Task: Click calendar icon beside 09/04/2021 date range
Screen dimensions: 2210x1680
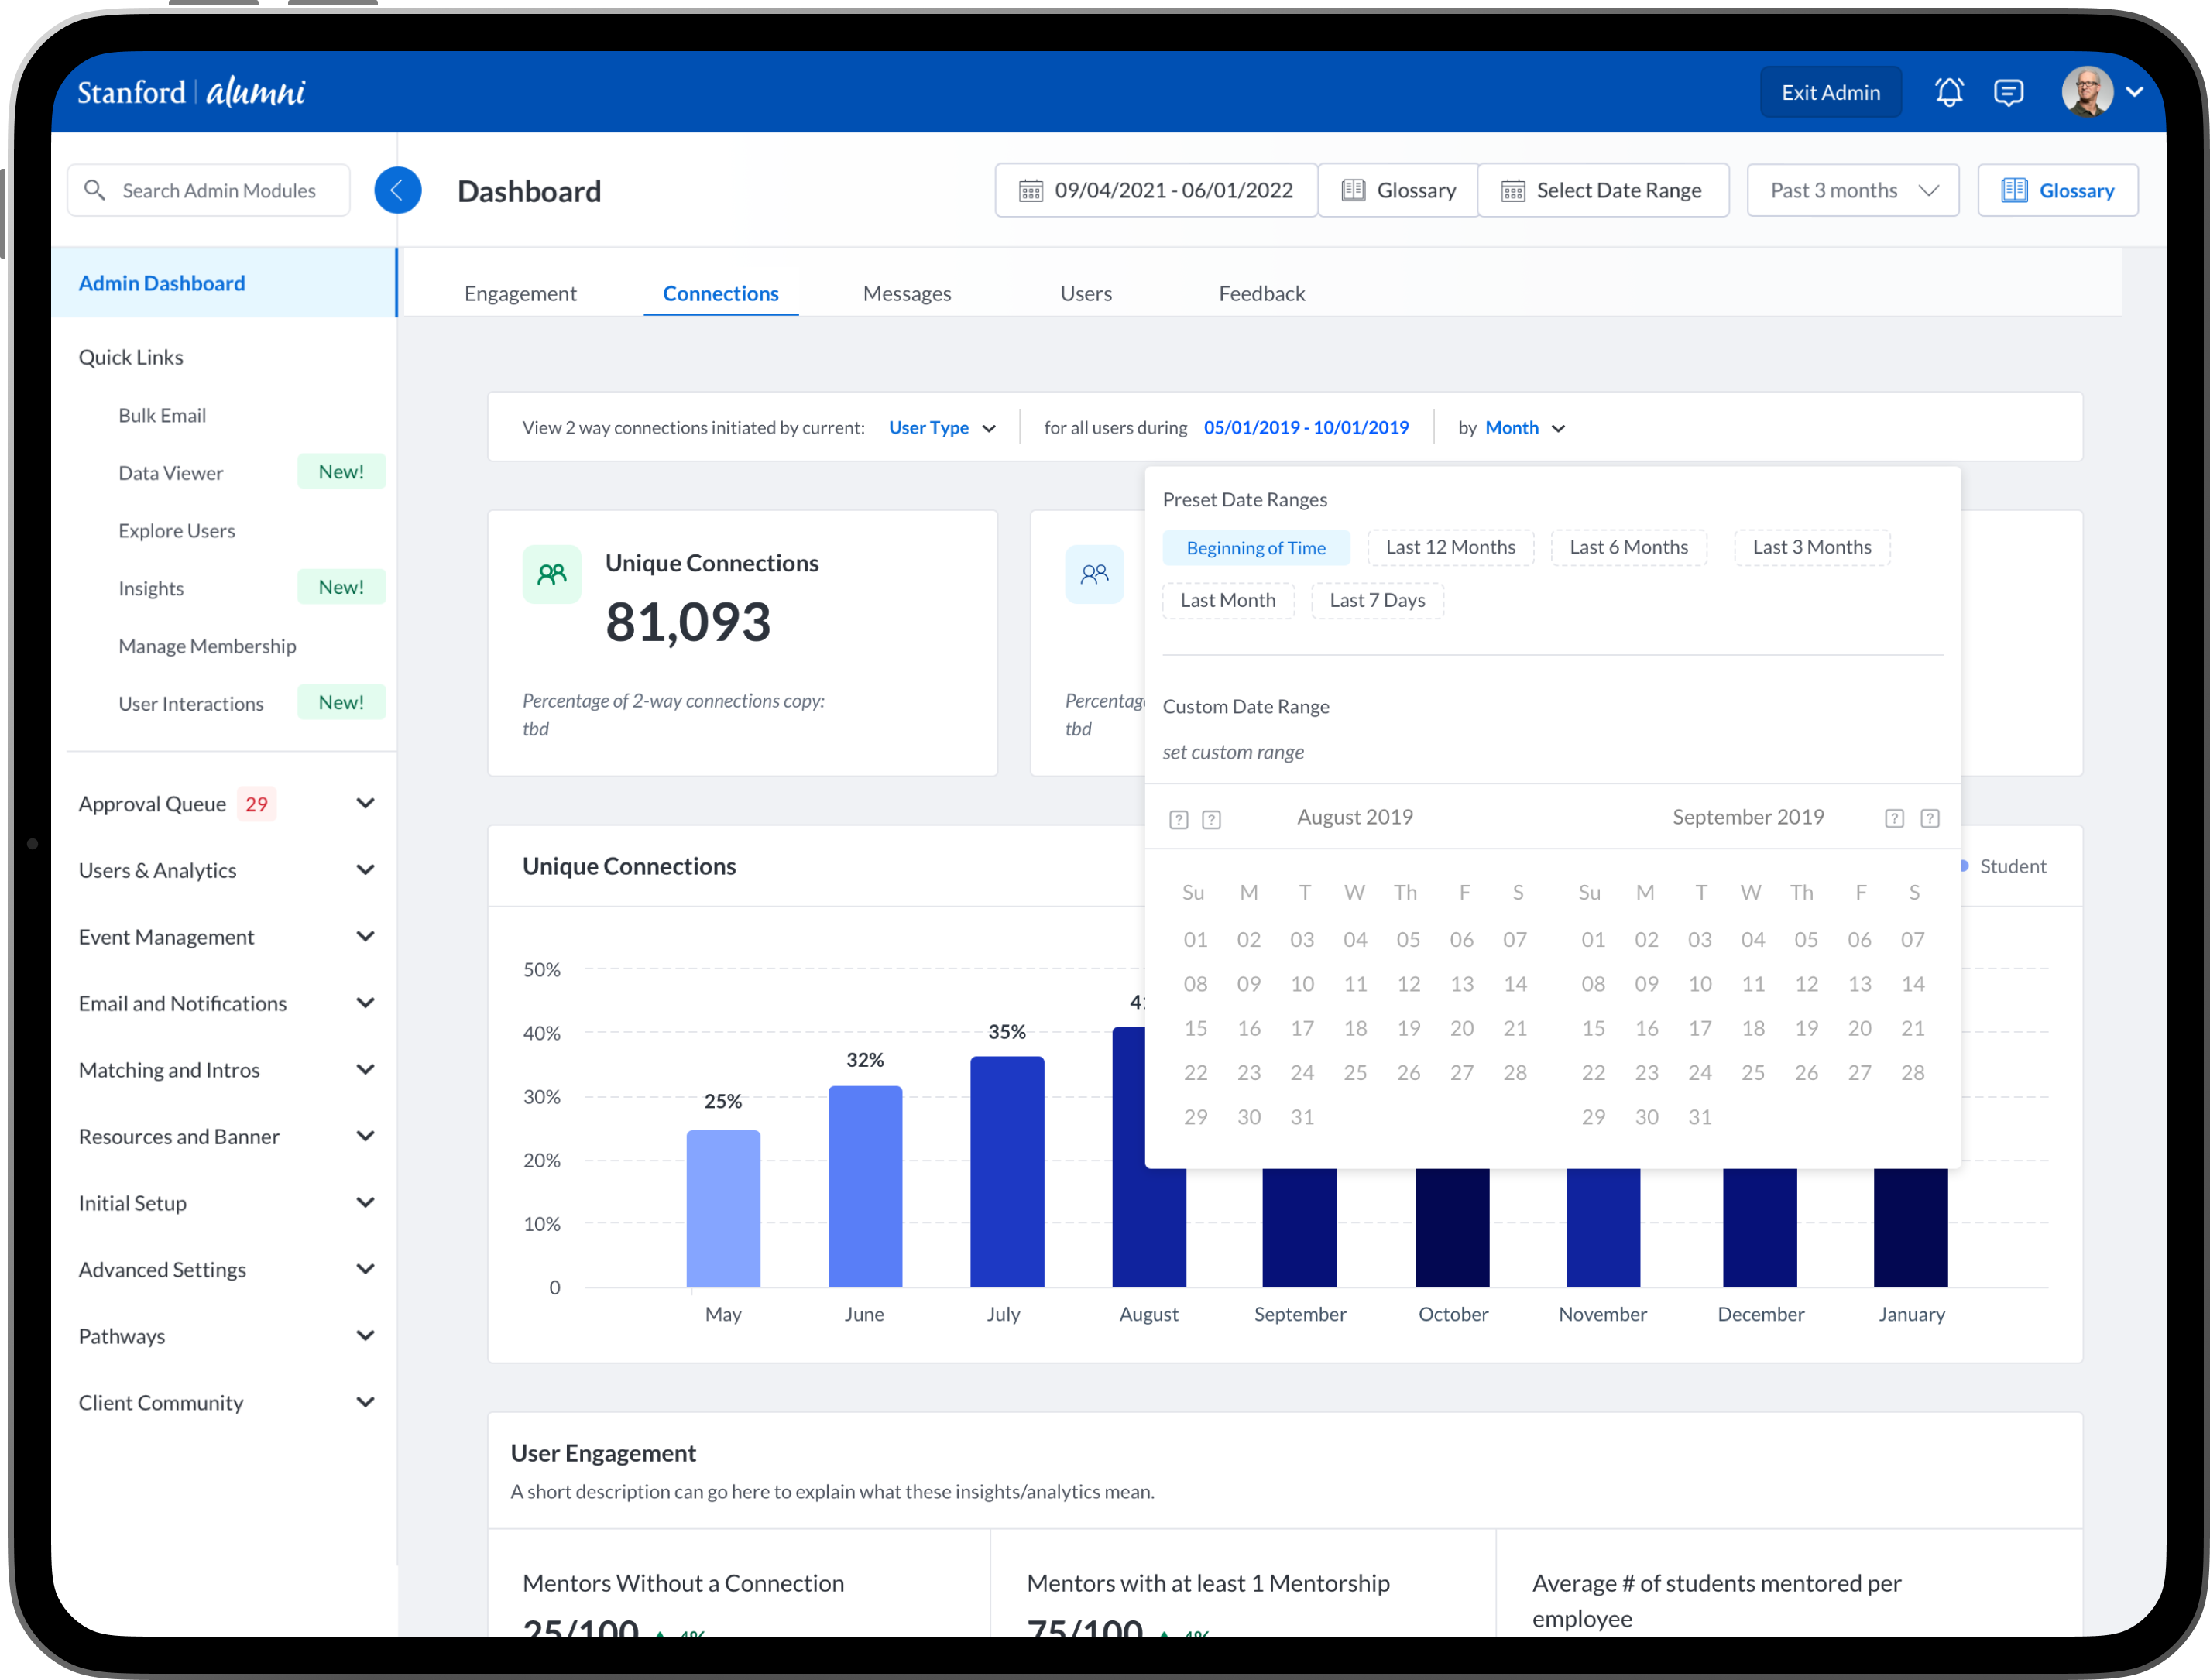Action: coord(1030,190)
